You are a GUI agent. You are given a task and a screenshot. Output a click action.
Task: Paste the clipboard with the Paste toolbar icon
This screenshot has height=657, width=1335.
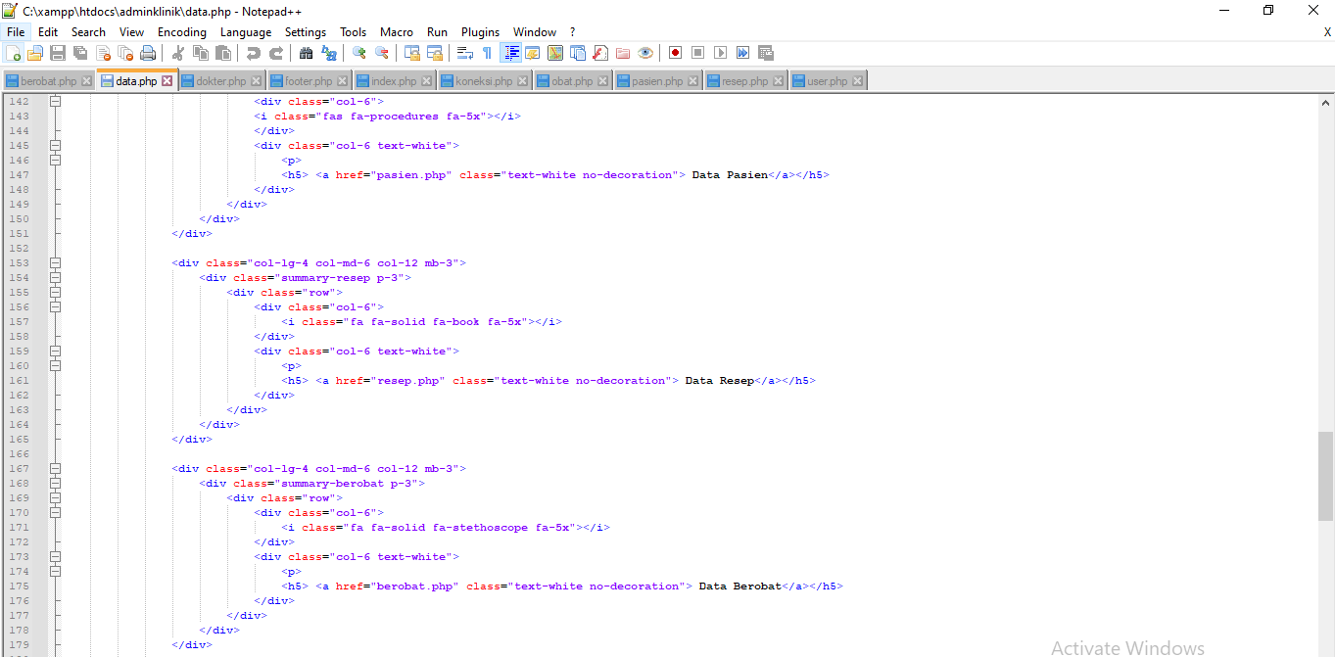coord(223,53)
